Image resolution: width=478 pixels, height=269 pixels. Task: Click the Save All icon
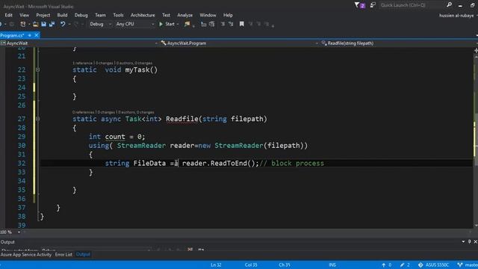(52, 24)
